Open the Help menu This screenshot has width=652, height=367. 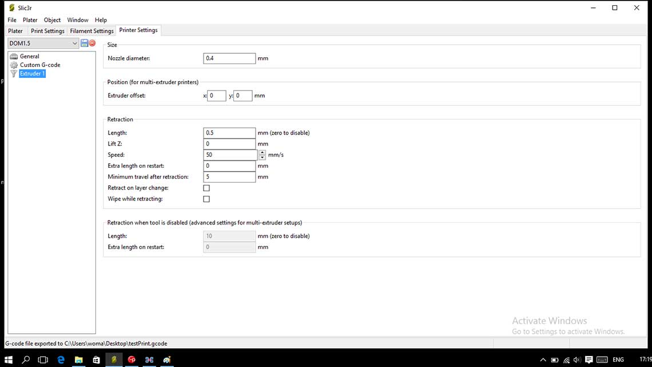tap(101, 20)
